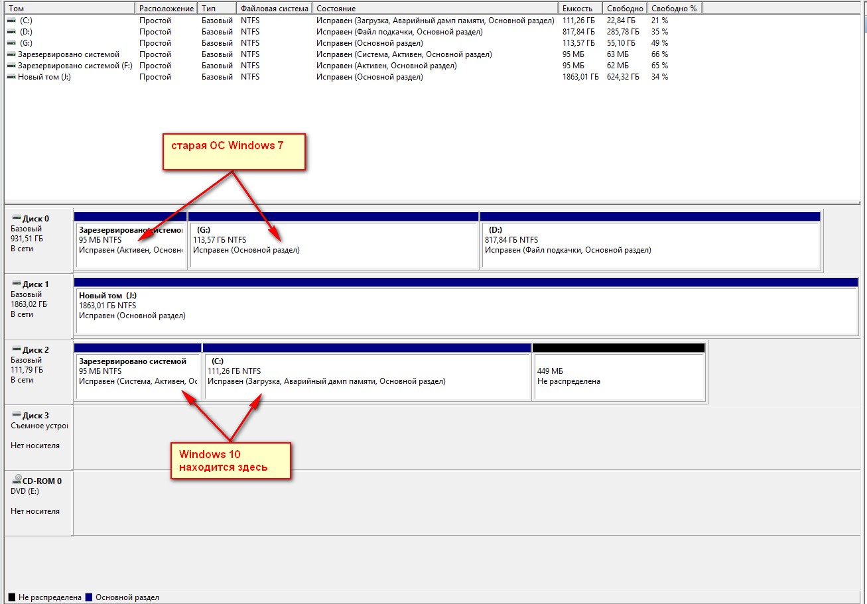Click the 66 % free percentage cell
The image size is (867, 604).
660,54
